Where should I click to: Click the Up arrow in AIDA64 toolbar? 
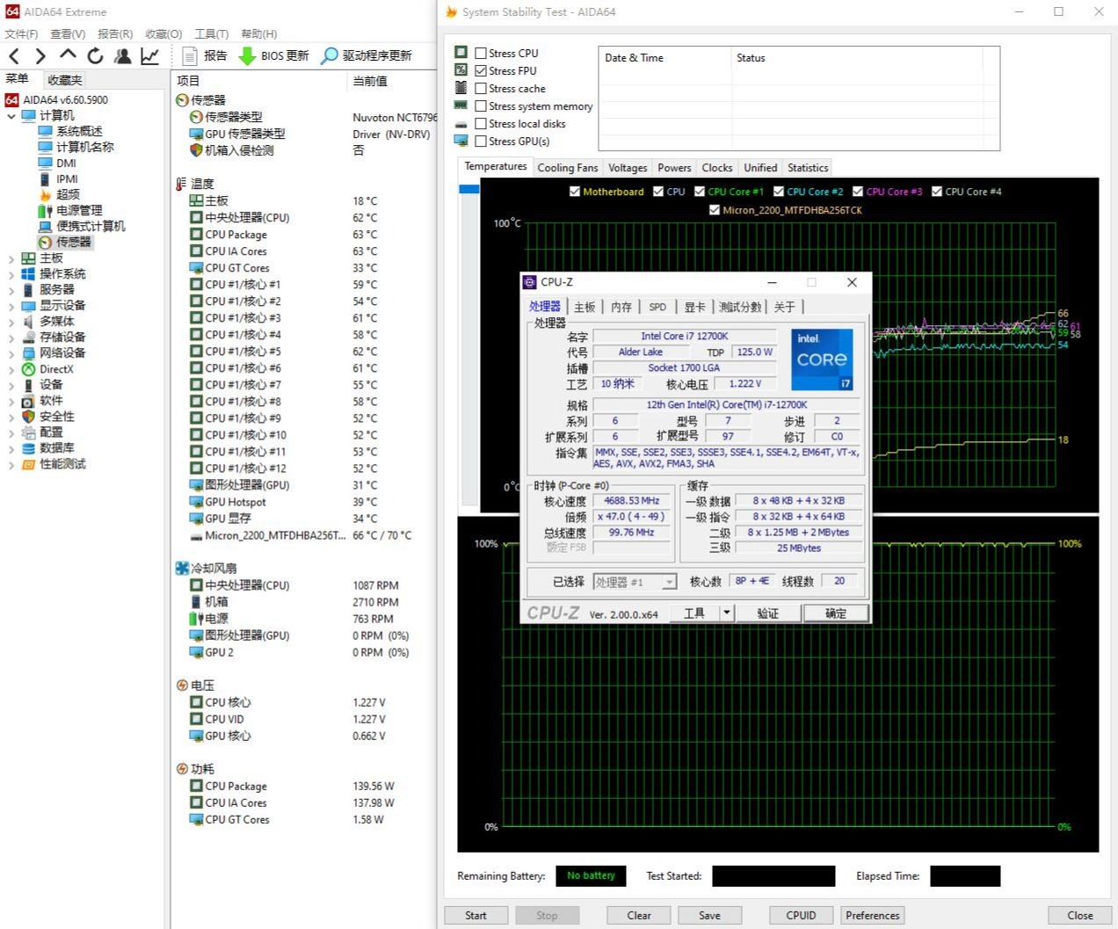68,55
